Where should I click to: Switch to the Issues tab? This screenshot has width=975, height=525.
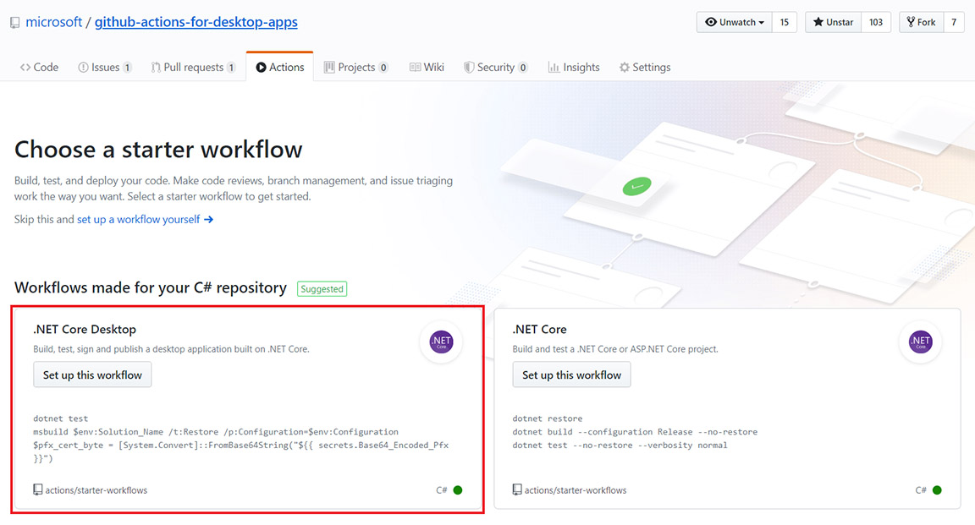(105, 68)
